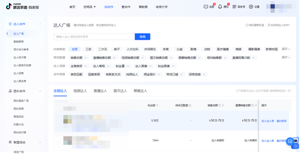Click 加入达人库 for 7,844 fans row

[268, 141]
